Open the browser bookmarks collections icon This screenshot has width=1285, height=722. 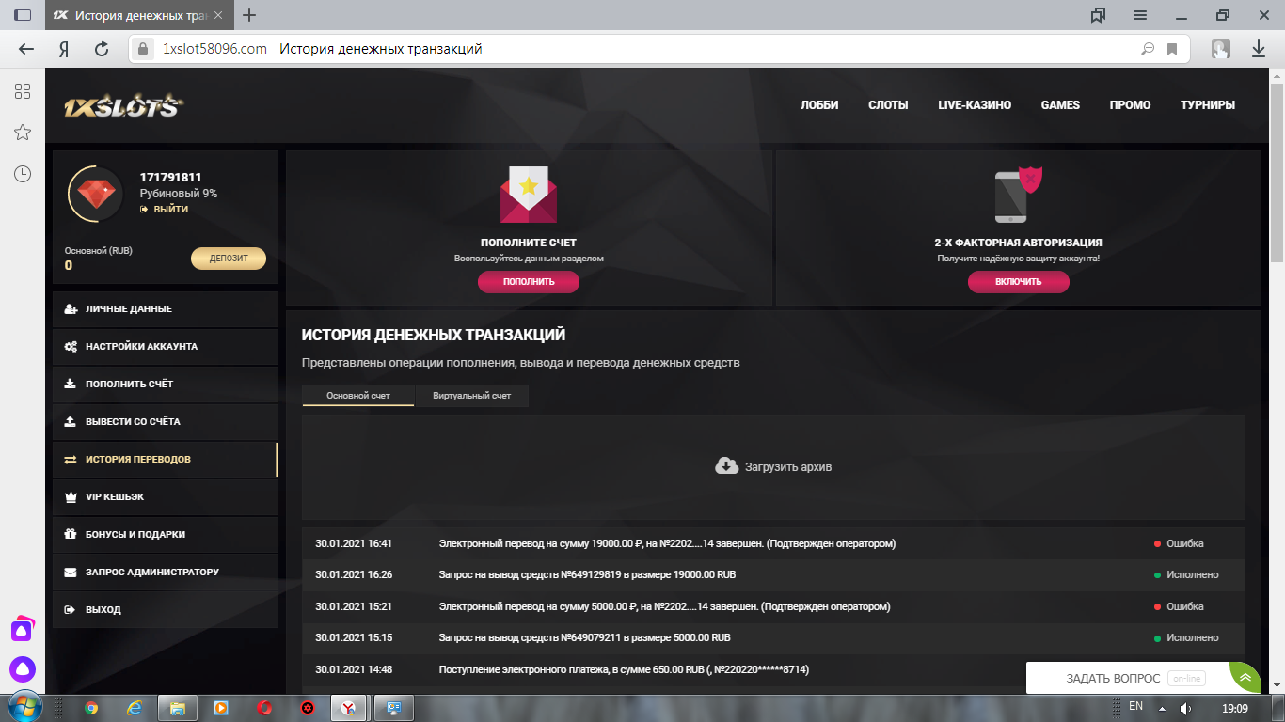(x=1098, y=15)
